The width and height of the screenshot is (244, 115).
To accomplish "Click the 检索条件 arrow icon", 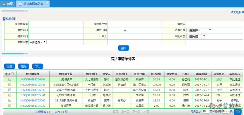I will click(x=4, y=19).
